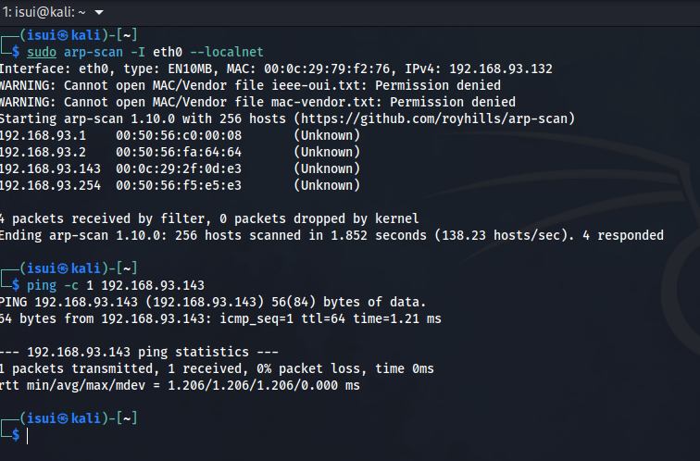Viewport: 700px width, 461px height.
Task: Click the "ping" command word
Action: click(42, 285)
